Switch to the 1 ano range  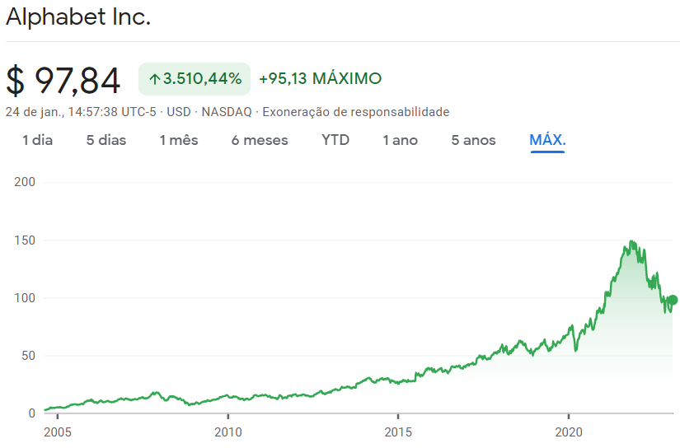pos(400,140)
